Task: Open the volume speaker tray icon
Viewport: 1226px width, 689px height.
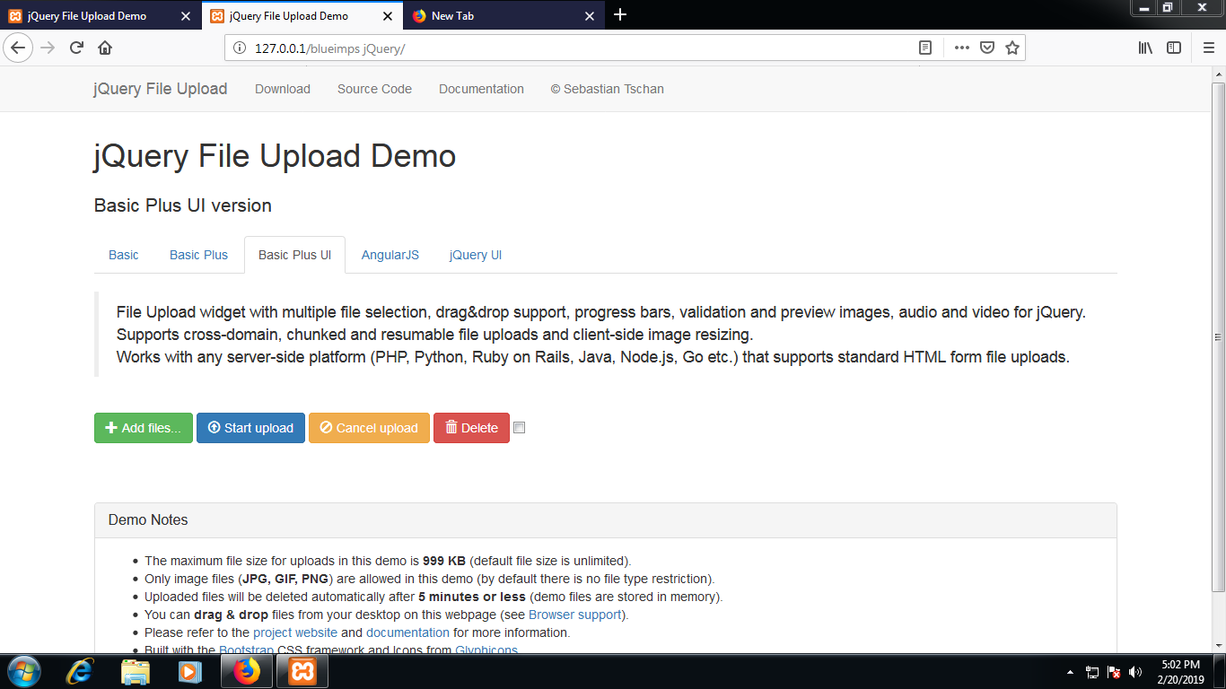Action: [1135, 672]
